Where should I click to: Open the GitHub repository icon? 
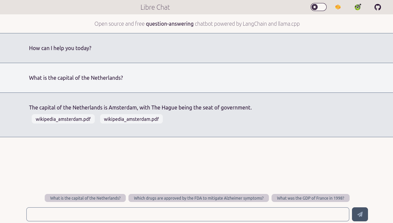378,7
